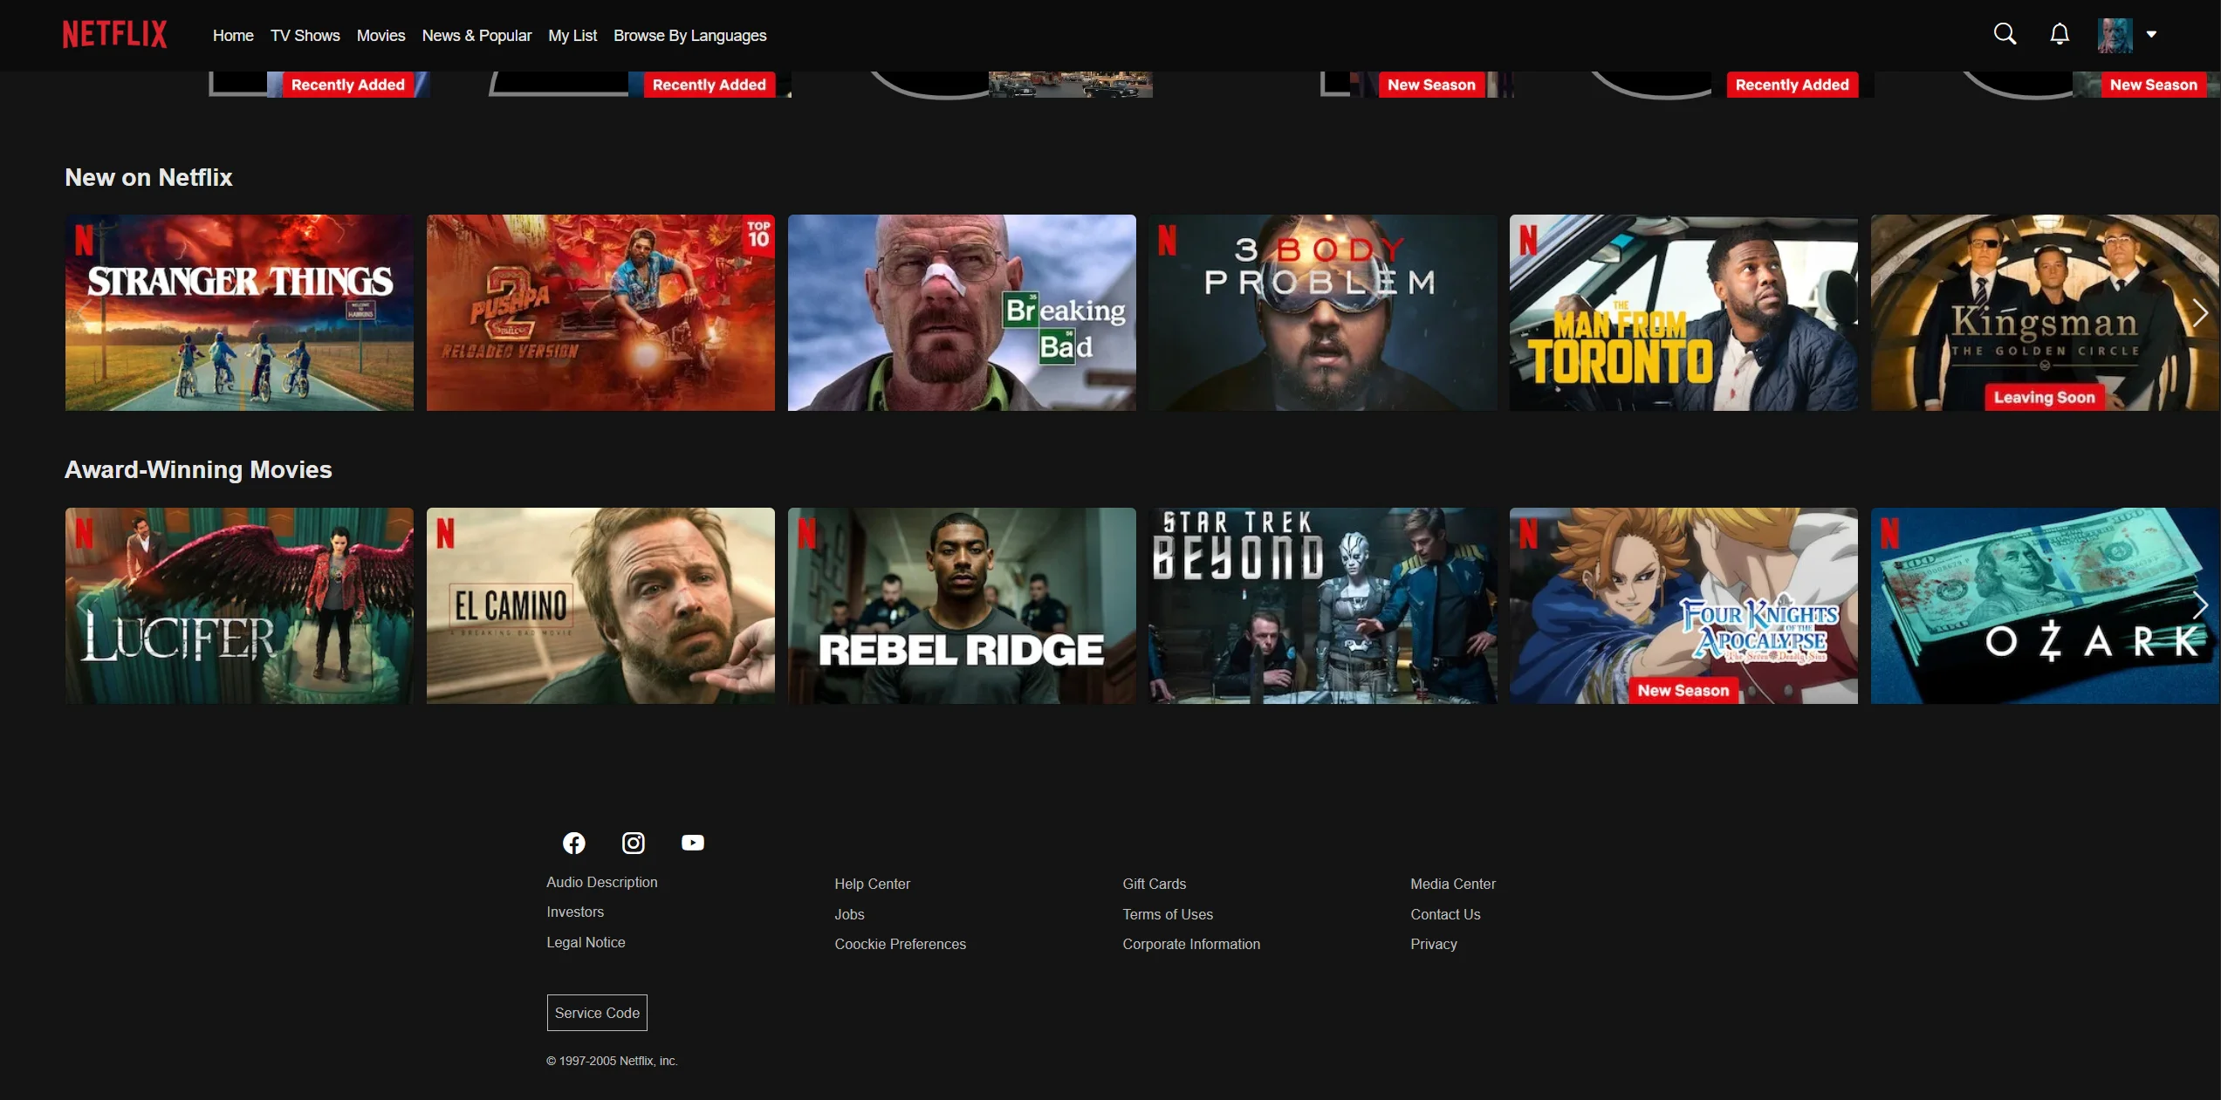Image resolution: width=2221 pixels, height=1100 pixels.
Task: Click the profile avatar picture
Action: pyautogui.click(x=2115, y=35)
